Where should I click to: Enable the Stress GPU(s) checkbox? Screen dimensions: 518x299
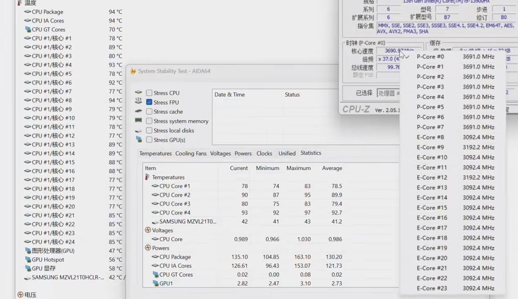click(x=149, y=140)
